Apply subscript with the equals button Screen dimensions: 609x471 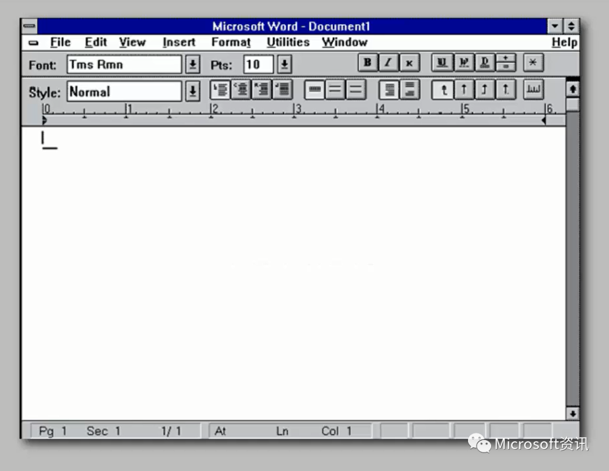tap(505, 67)
